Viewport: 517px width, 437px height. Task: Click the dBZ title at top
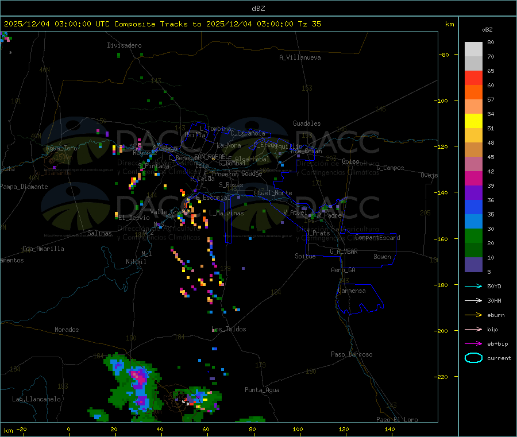tap(258, 8)
